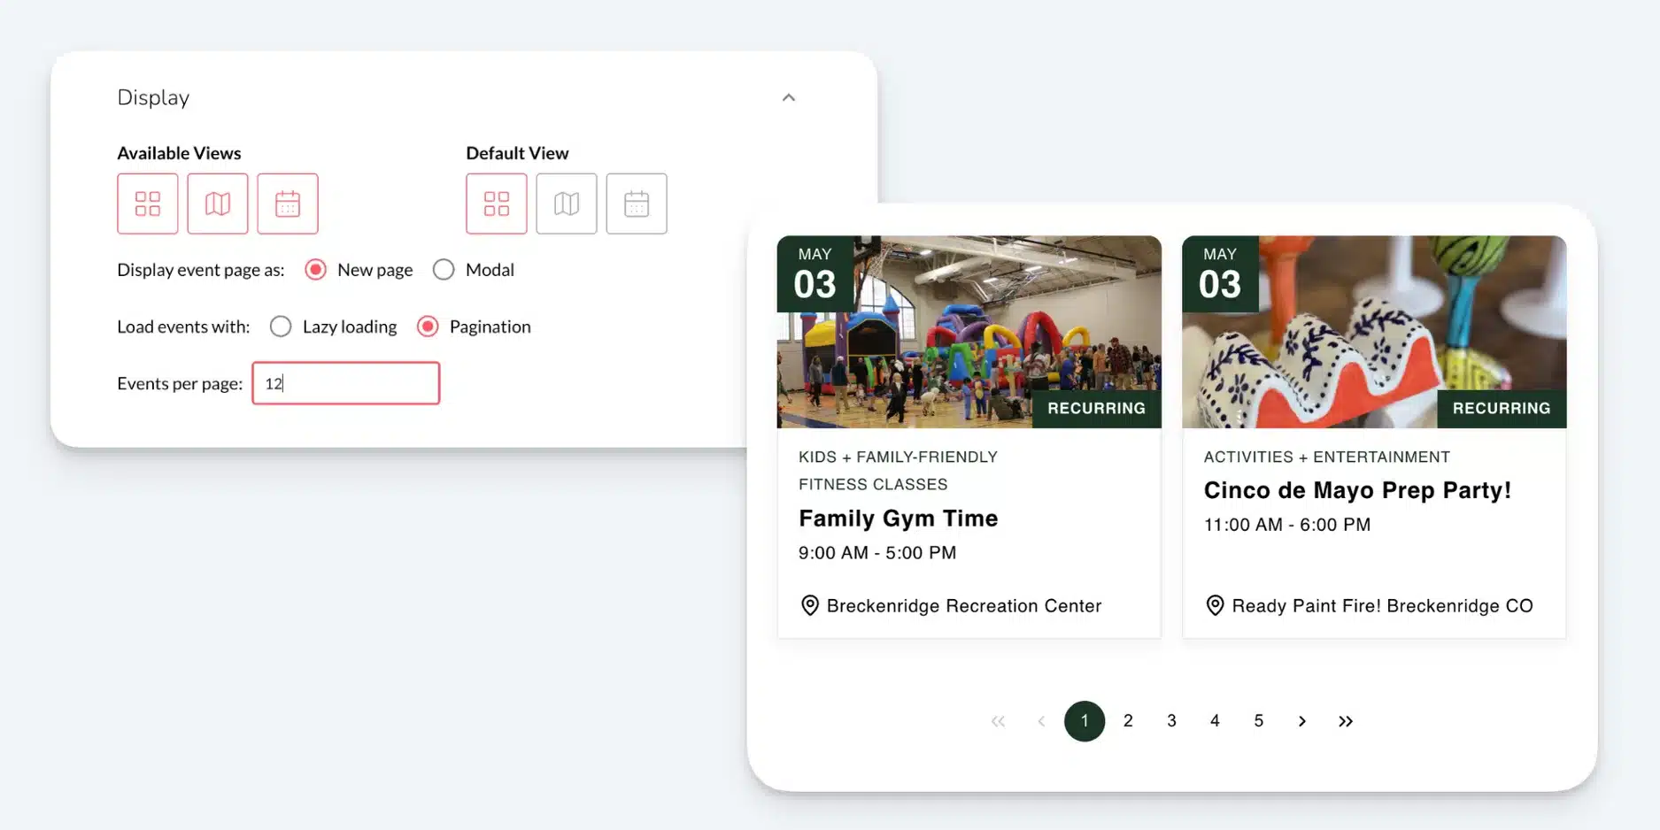Viewport: 1660px width, 830px height.
Task: Click the Breckenridge Recreation Center location text
Action: click(964, 606)
